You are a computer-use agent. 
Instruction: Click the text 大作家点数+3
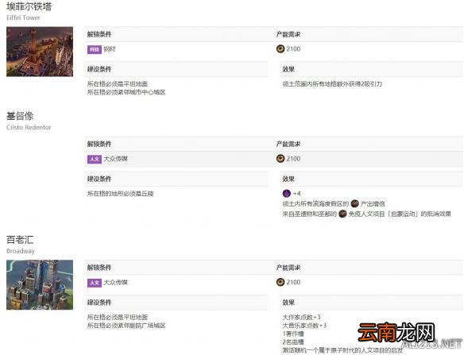point(302,317)
